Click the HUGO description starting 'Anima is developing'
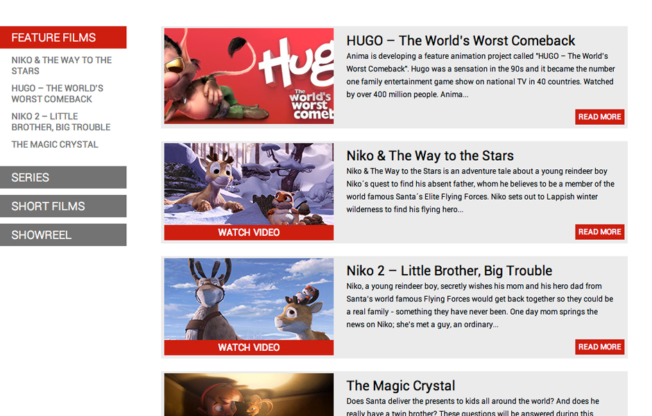Screen dimensions: 652x416 pyautogui.click(x=481, y=75)
